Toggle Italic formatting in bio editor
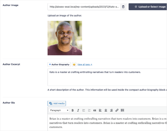Screen dimensions: 167x131 (x=78, y=110)
